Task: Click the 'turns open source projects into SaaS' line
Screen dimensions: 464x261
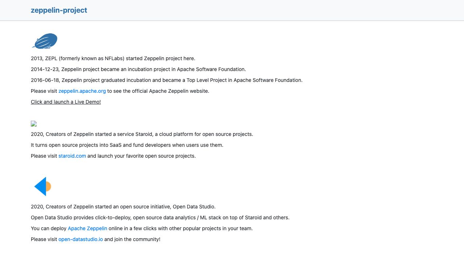Action: click(127, 145)
